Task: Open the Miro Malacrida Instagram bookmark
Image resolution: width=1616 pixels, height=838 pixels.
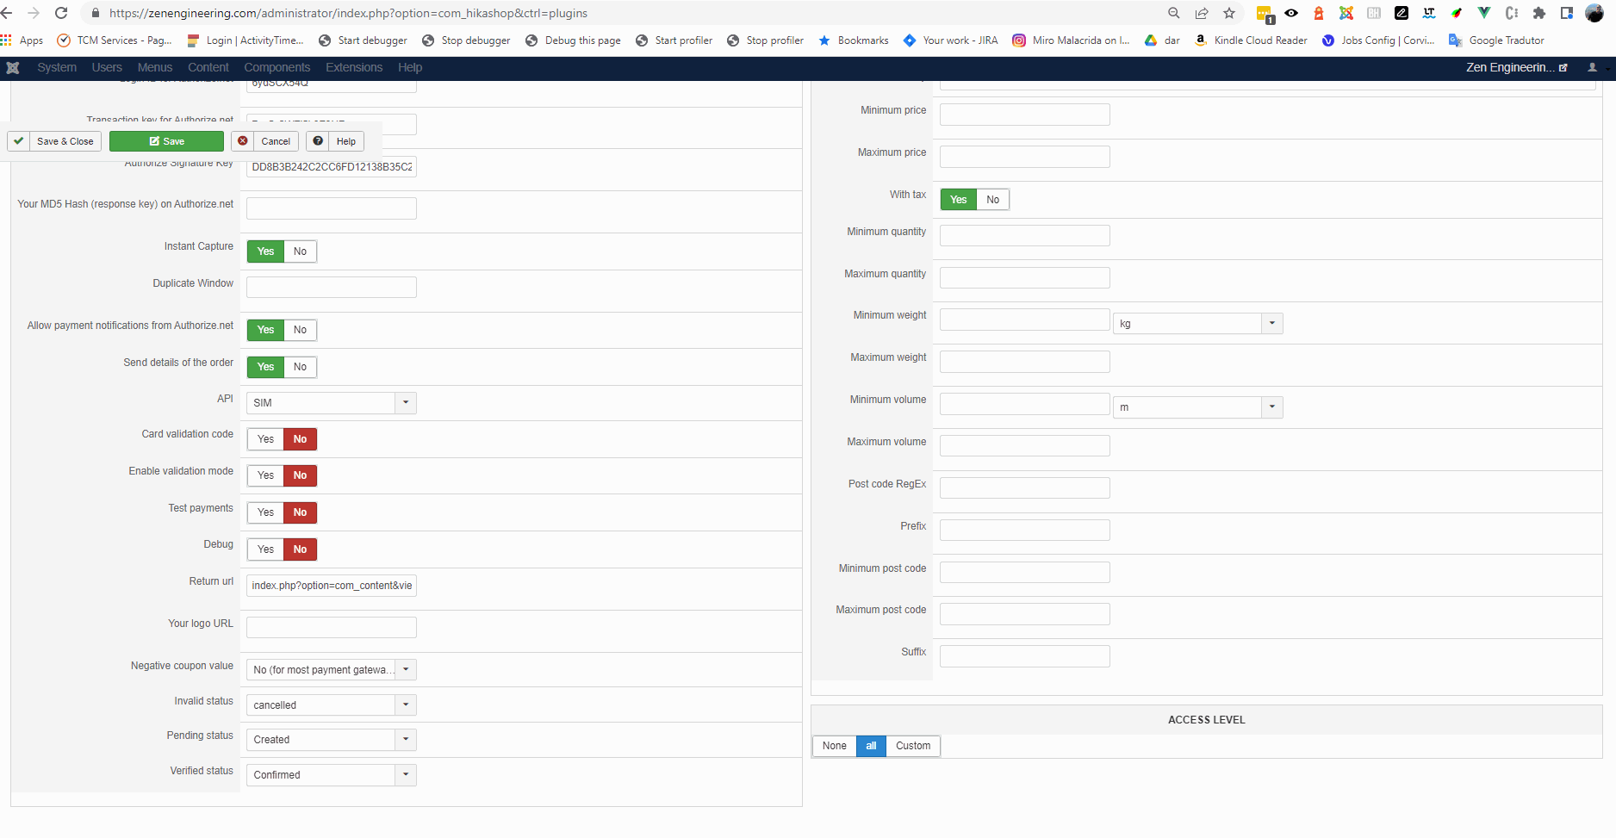Action: pos(1071,40)
